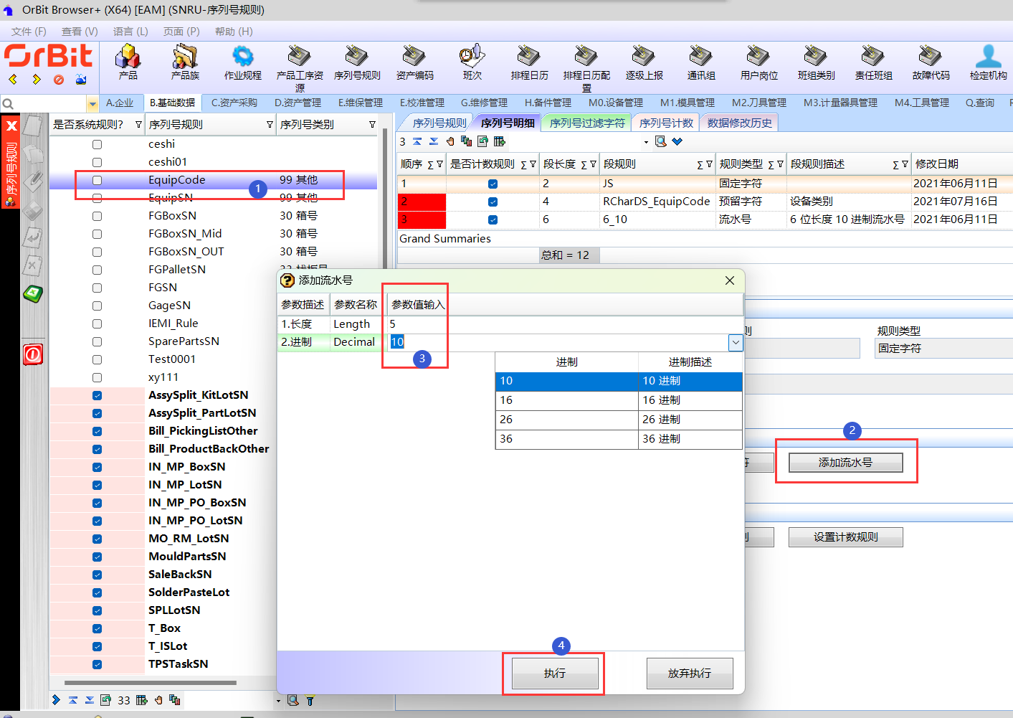Screen dimensions: 1013x718
Task: Click the green tag icon in left sidebar
Action: 33,293
